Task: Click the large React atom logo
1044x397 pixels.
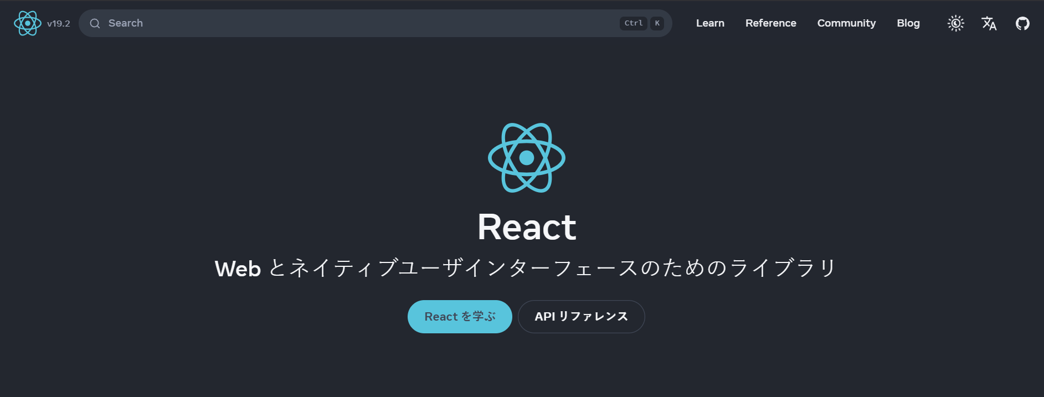Action: pyautogui.click(x=527, y=158)
